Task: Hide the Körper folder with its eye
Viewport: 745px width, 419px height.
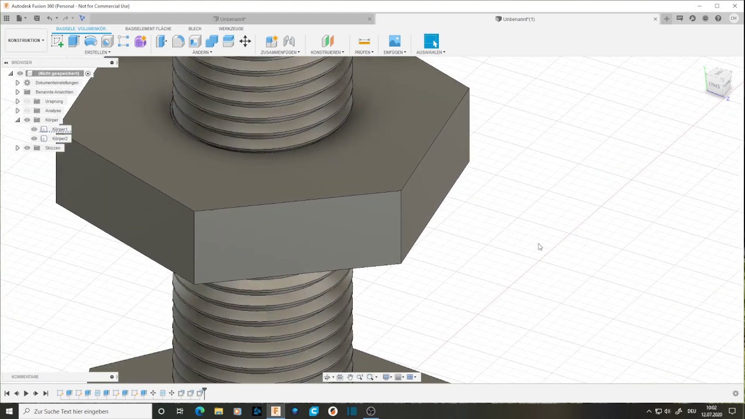Action: coord(27,120)
